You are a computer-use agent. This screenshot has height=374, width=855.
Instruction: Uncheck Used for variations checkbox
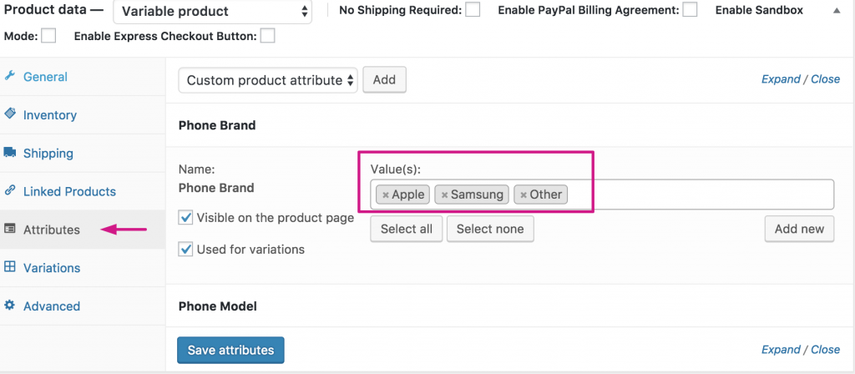point(186,250)
